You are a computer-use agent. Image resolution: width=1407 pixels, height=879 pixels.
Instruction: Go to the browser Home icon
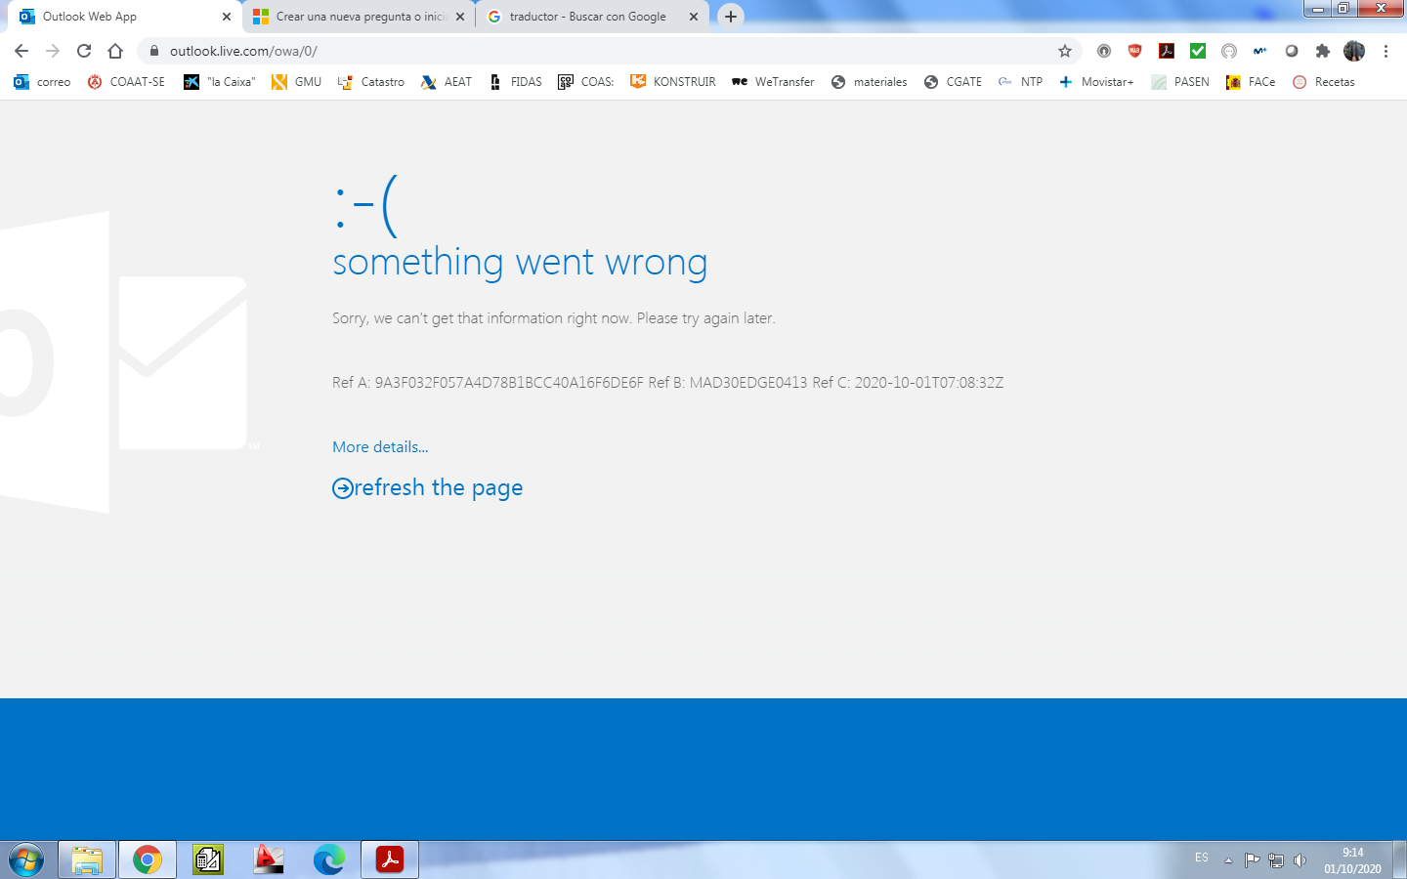(115, 51)
